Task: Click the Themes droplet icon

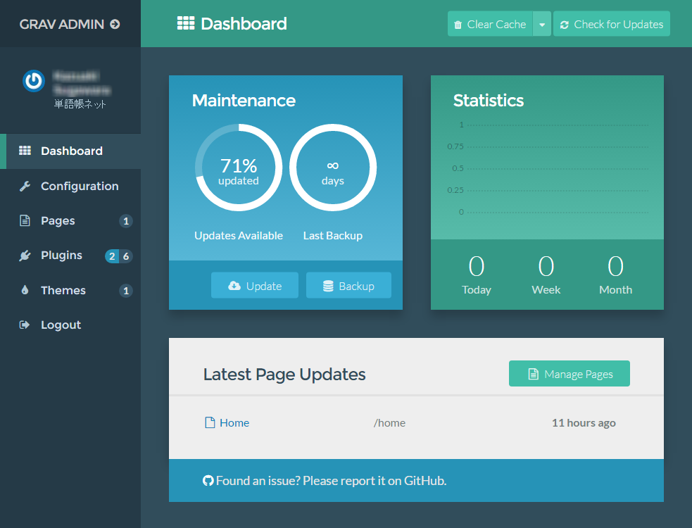Action: (25, 290)
